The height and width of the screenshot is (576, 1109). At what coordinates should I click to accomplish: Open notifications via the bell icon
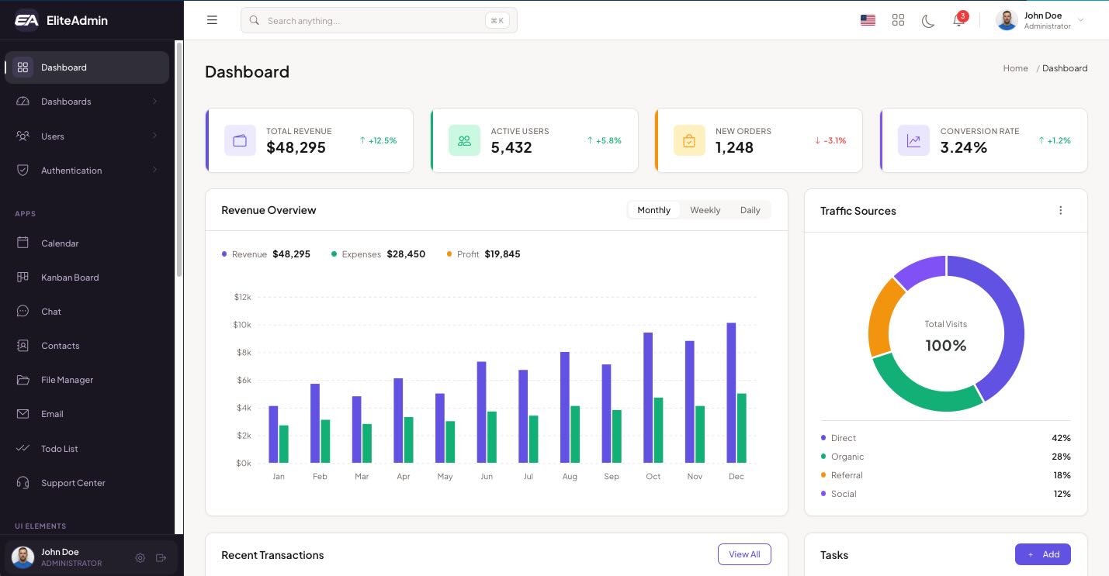point(958,21)
